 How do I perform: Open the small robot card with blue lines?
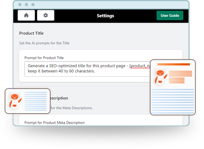pyautogui.click(x=27, y=101)
